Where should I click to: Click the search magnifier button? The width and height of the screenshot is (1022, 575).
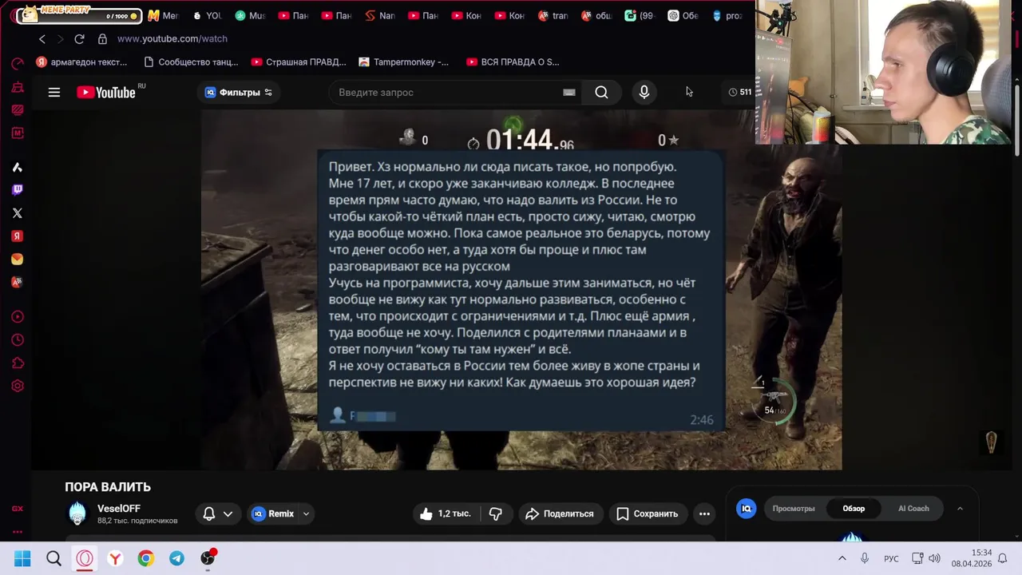coord(601,93)
